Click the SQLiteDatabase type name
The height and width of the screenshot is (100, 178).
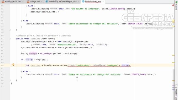pos(29,47)
